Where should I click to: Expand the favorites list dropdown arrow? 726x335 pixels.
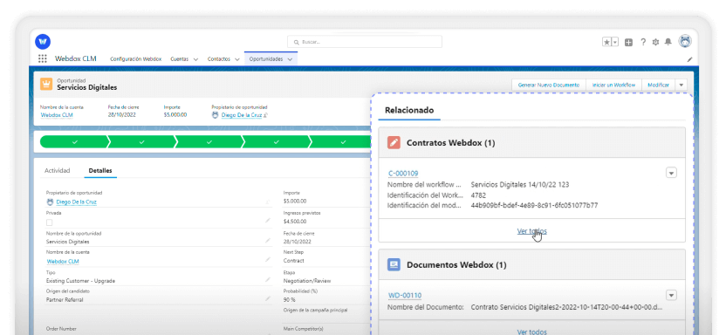tap(615, 42)
